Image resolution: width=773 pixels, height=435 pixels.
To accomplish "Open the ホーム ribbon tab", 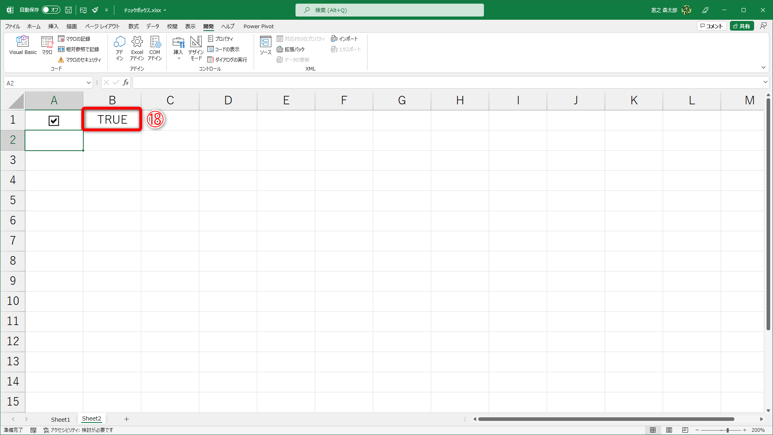I will pyautogui.click(x=34, y=26).
